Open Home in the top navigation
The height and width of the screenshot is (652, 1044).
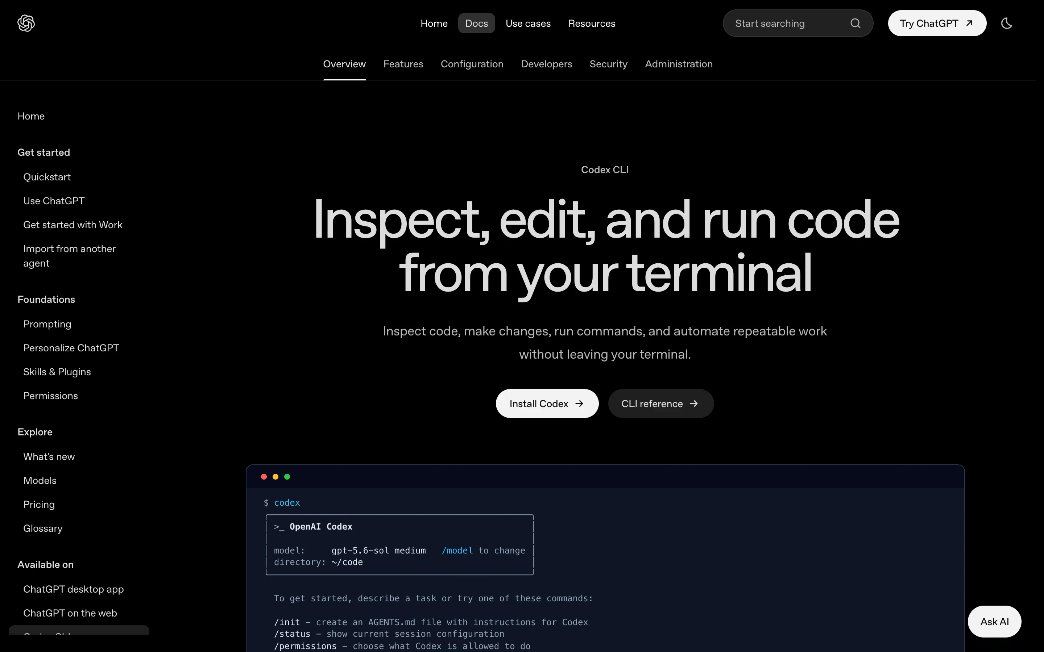[x=434, y=23]
